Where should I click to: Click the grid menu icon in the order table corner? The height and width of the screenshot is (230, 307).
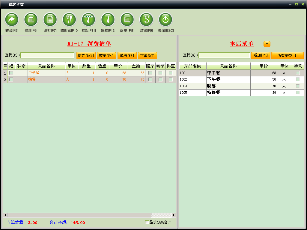click(x=5, y=66)
